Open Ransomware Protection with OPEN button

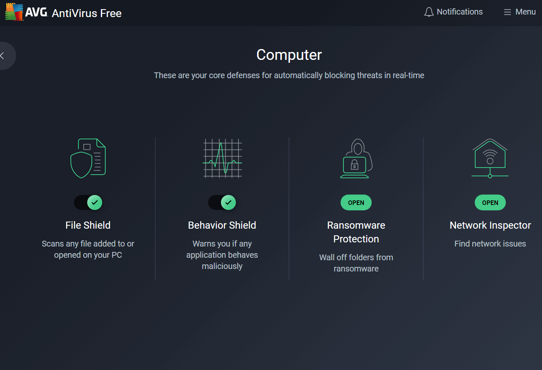click(x=356, y=202)
